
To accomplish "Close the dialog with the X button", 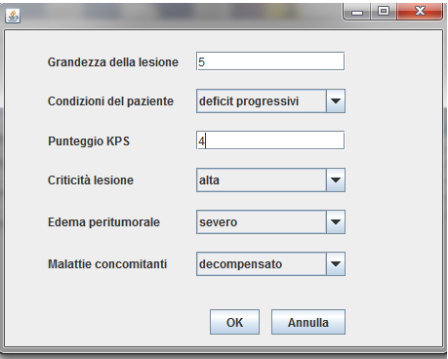I will (420, 12).
